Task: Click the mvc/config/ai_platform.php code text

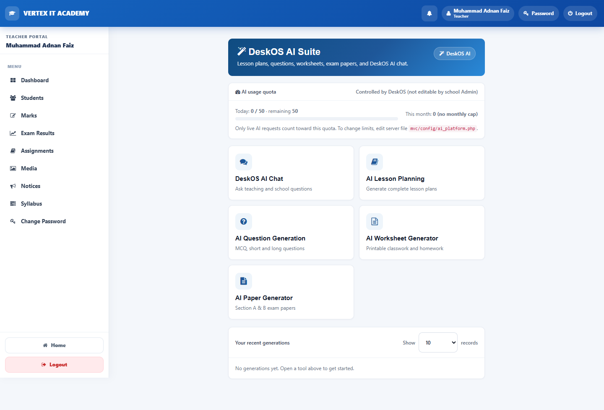Action: [x=443, y=128]
